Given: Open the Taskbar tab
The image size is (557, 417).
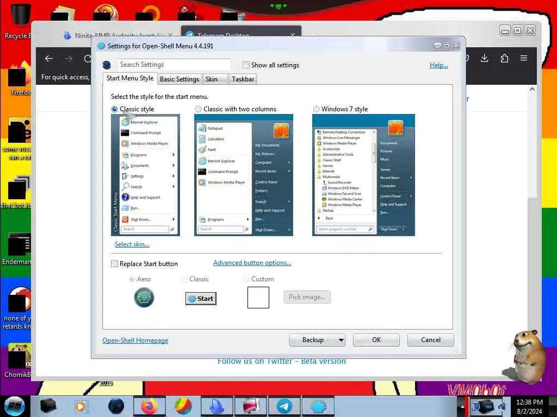Looking at the screenshot, I should [243, 79].
